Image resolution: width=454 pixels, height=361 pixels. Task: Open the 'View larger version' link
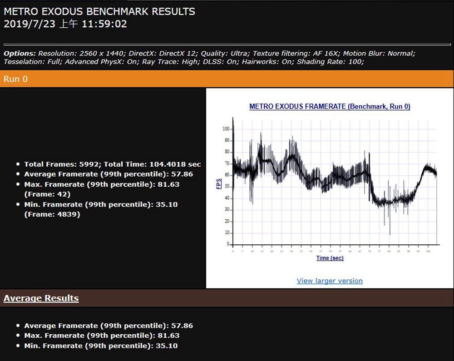[x=330, y=281]
